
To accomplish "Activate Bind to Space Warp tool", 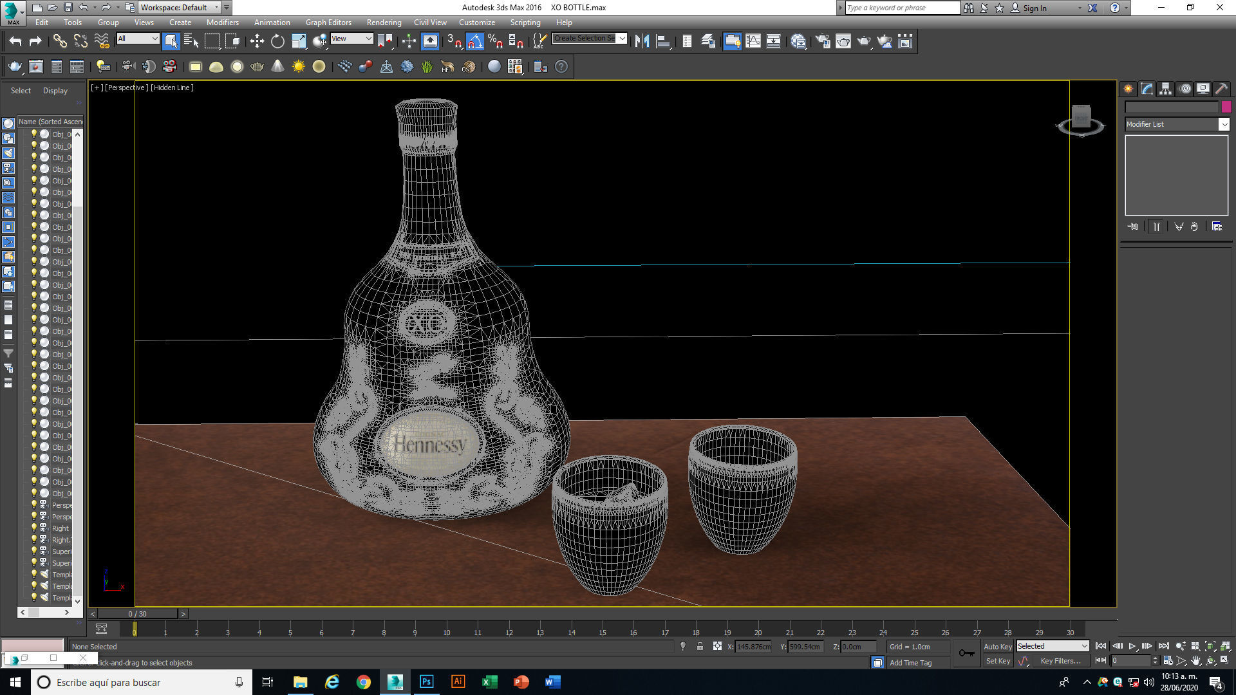I will 102,41.
